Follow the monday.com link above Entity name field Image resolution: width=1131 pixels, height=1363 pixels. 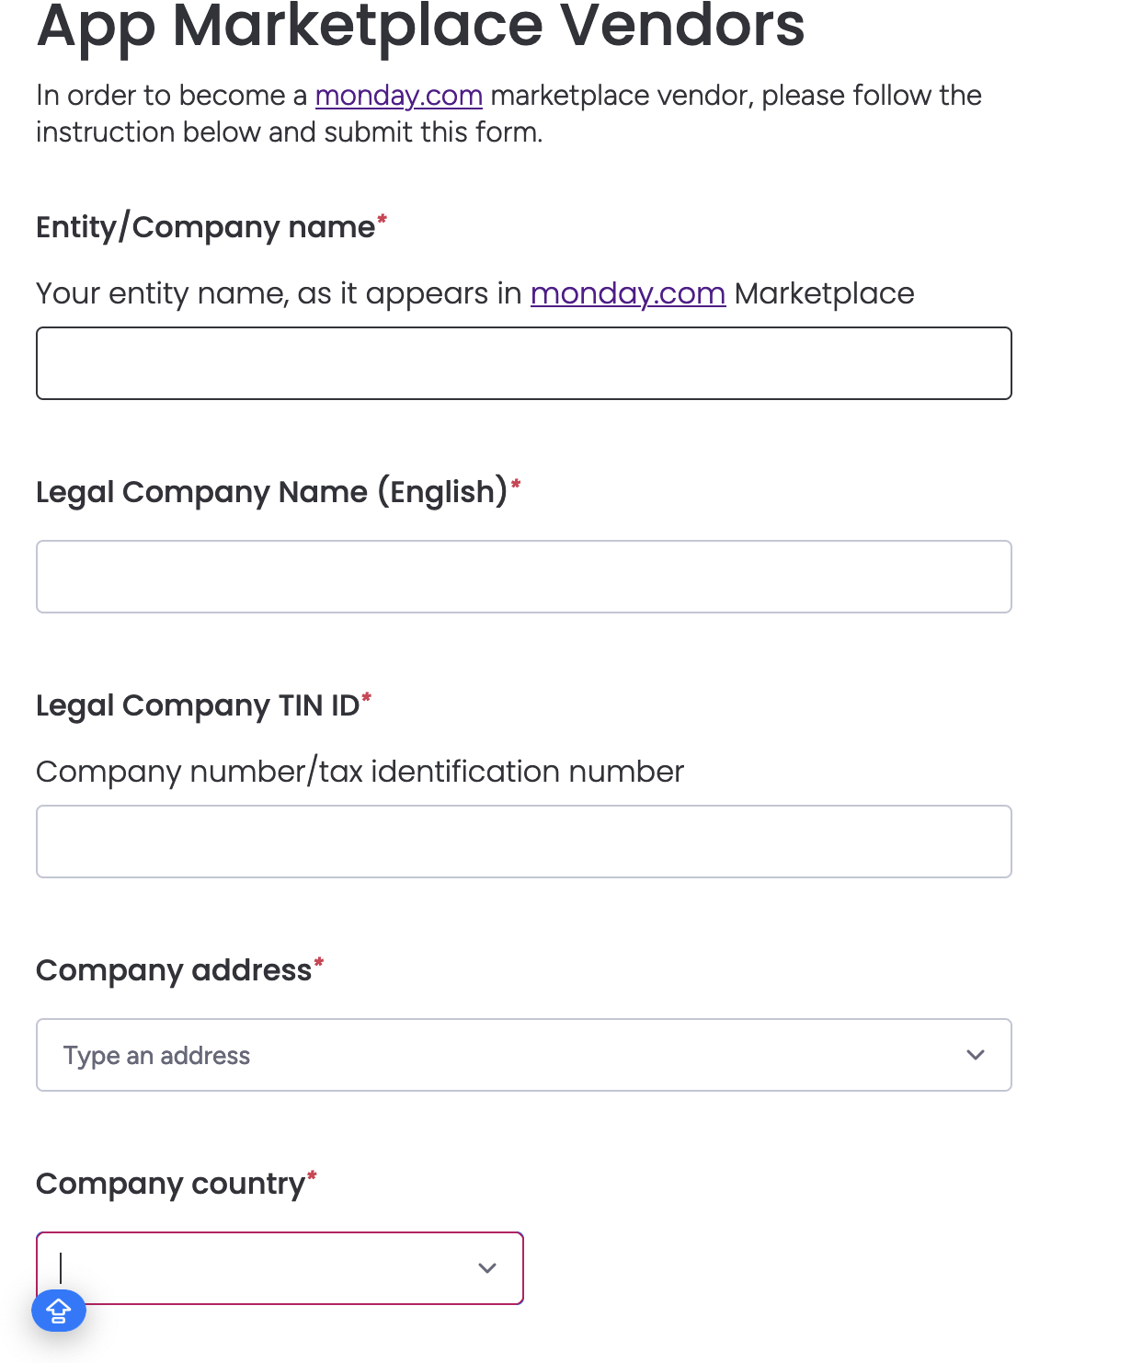tap(628, 293)
